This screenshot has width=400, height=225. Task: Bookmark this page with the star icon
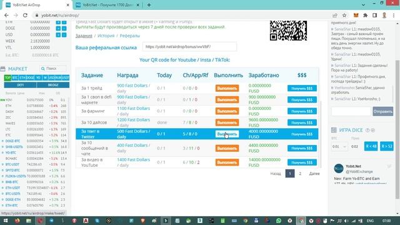[344, 15]
